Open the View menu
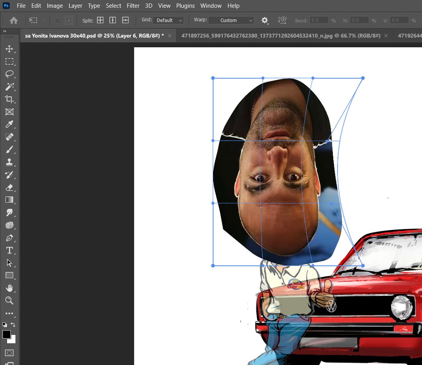The image size is (422, 365). [x=164, y=5]
